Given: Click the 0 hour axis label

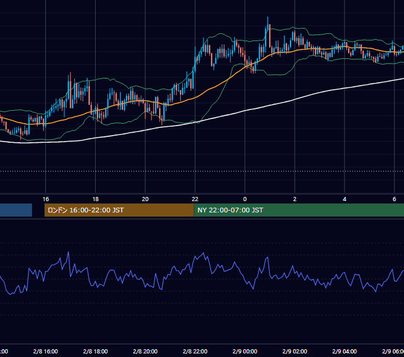Looking at the screenshot, I should [245, 199].
